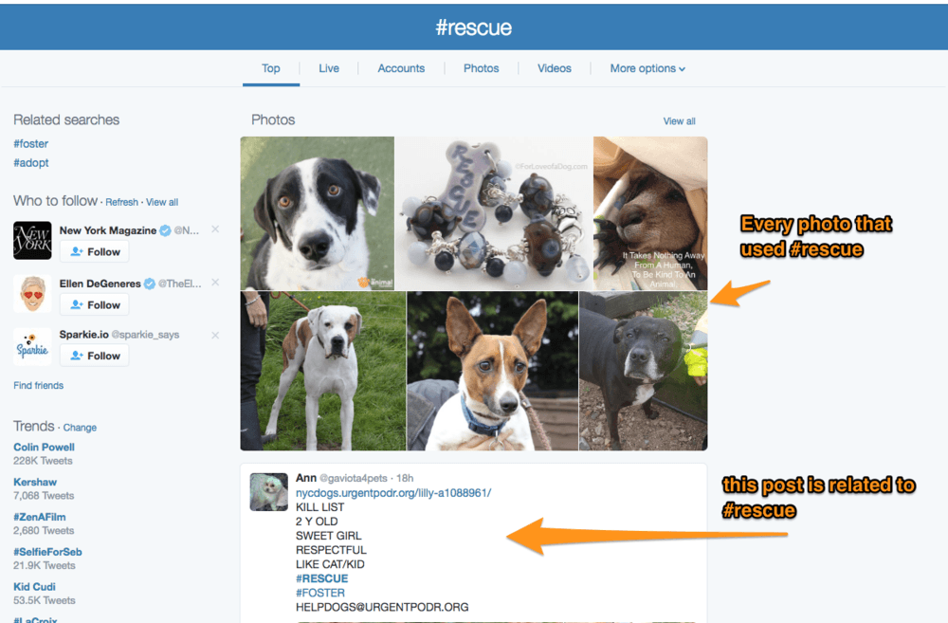The height and width of the screenshot is (623, 948).
Task: Open the Videos tab
Action: tap(555, 68)
